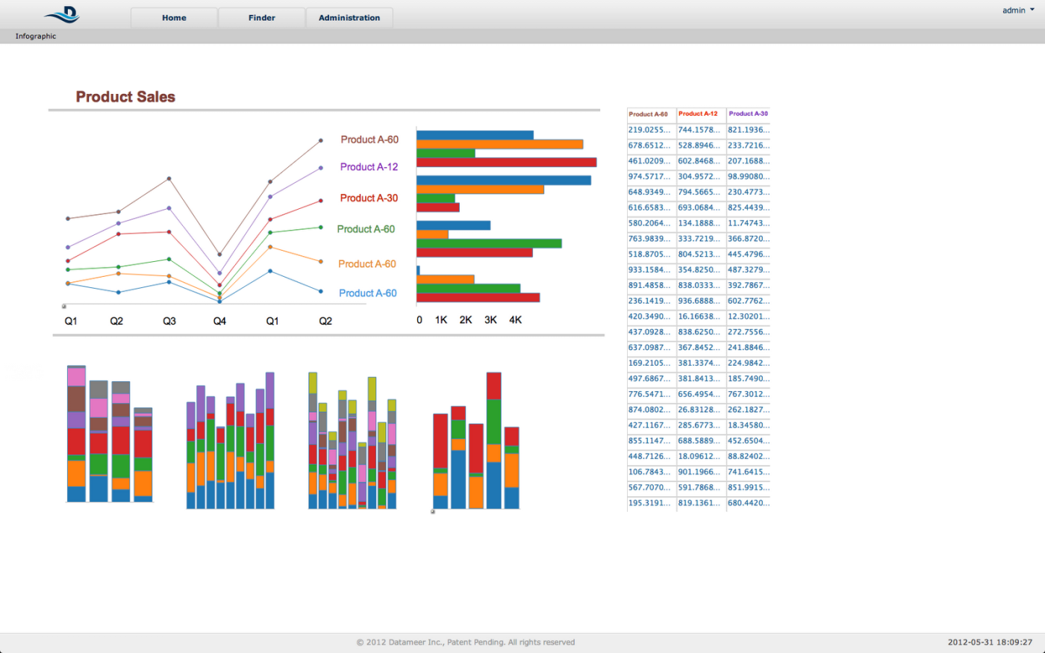Click the longest red horizontal bar
Screen dimensions: 1045x653
point(506,162)
